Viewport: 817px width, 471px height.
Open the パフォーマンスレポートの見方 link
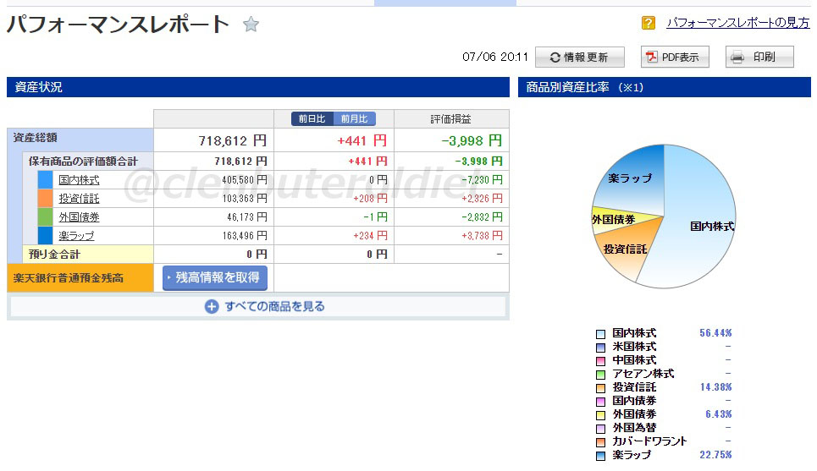click(x=737, y=23)
